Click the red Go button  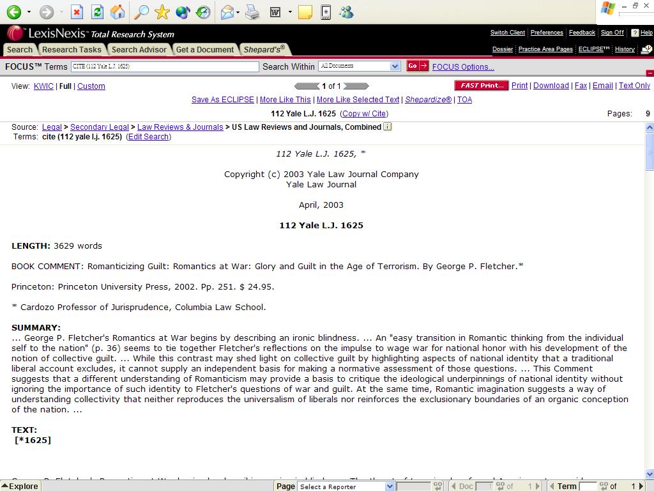418,66
